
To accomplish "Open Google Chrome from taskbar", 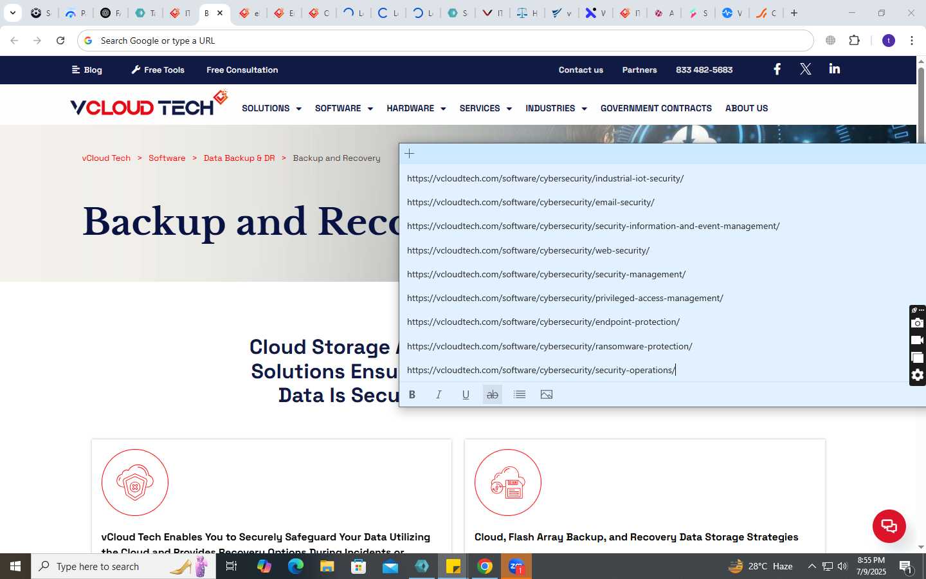I will (485, 566).
